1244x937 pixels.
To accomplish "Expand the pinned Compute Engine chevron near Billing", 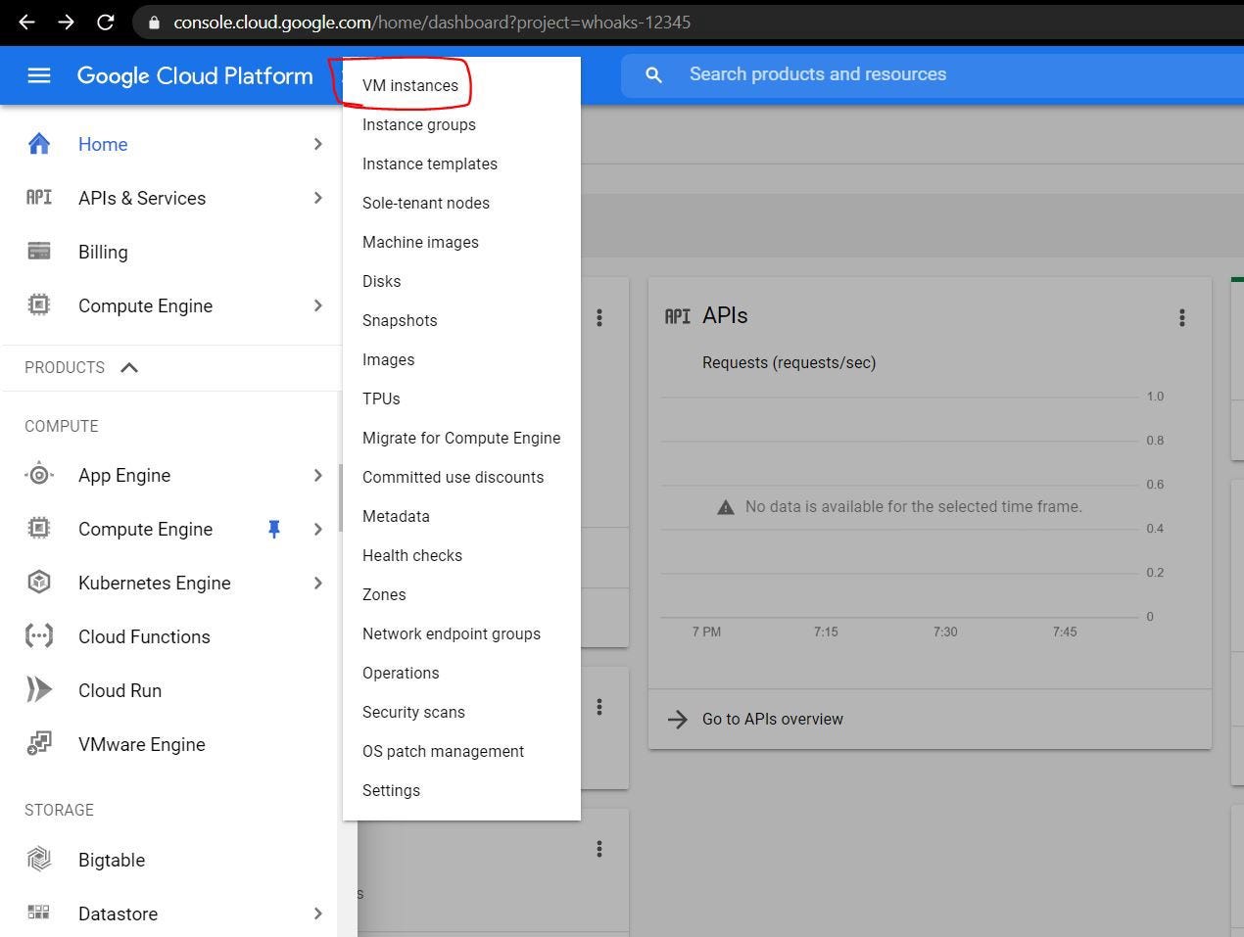I will (x=317, y=305).
